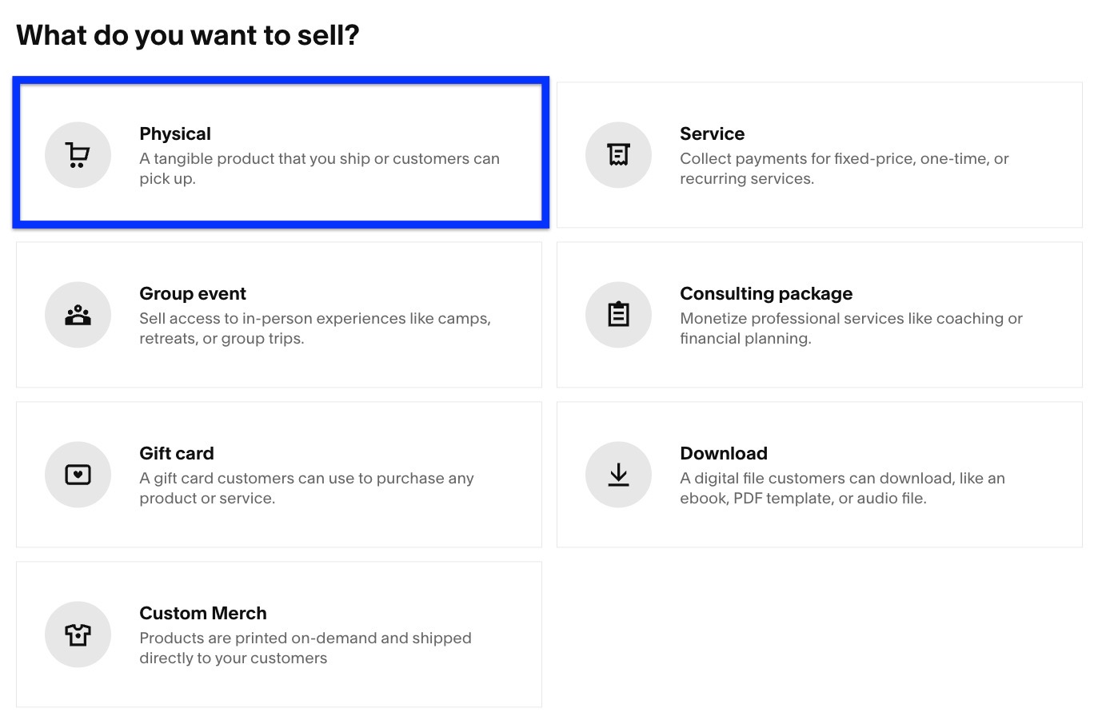Click the Custom Merch description text

(305, 647)
